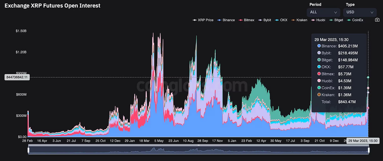Click the Total $843.47M tooltip value
383x161 pixels.
coord(347,102)
